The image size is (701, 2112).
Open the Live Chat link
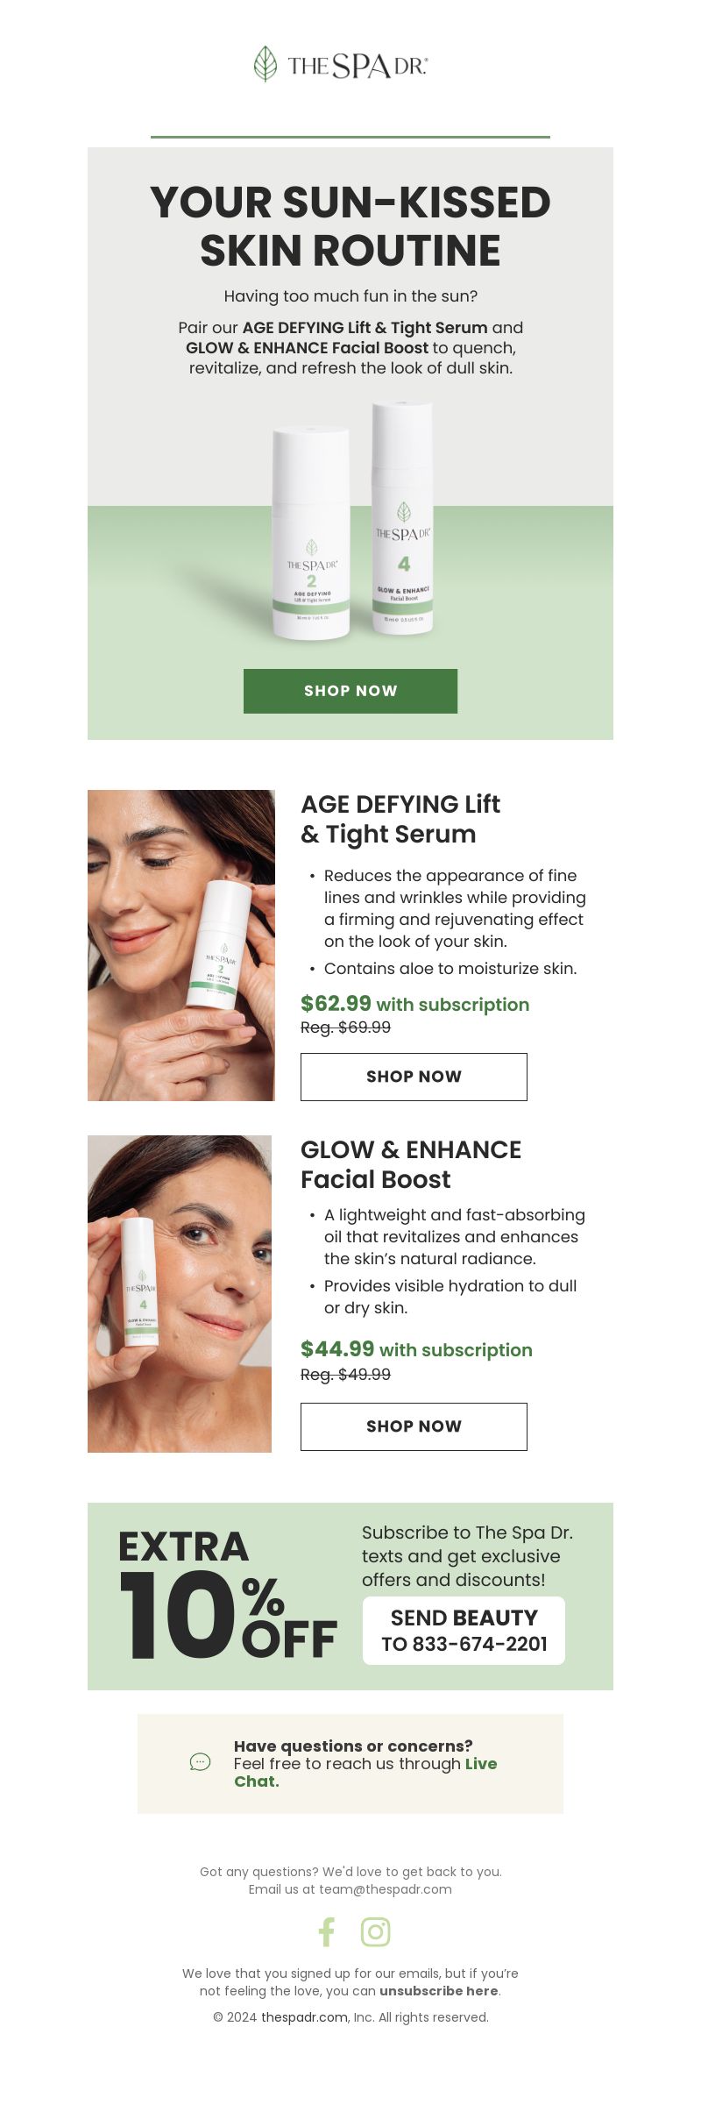coord(365,1772)
